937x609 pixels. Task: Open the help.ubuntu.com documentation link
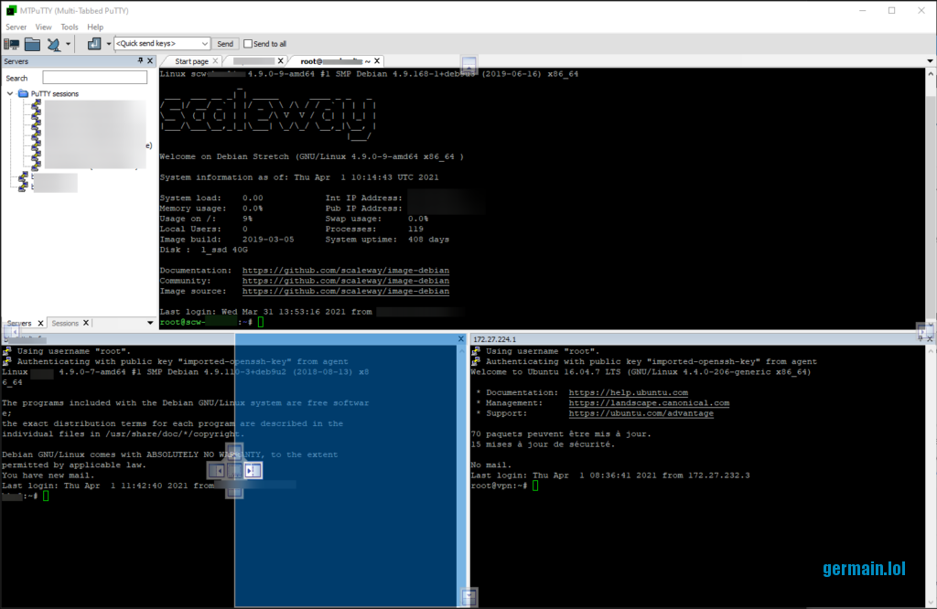(x=628, y=393)
